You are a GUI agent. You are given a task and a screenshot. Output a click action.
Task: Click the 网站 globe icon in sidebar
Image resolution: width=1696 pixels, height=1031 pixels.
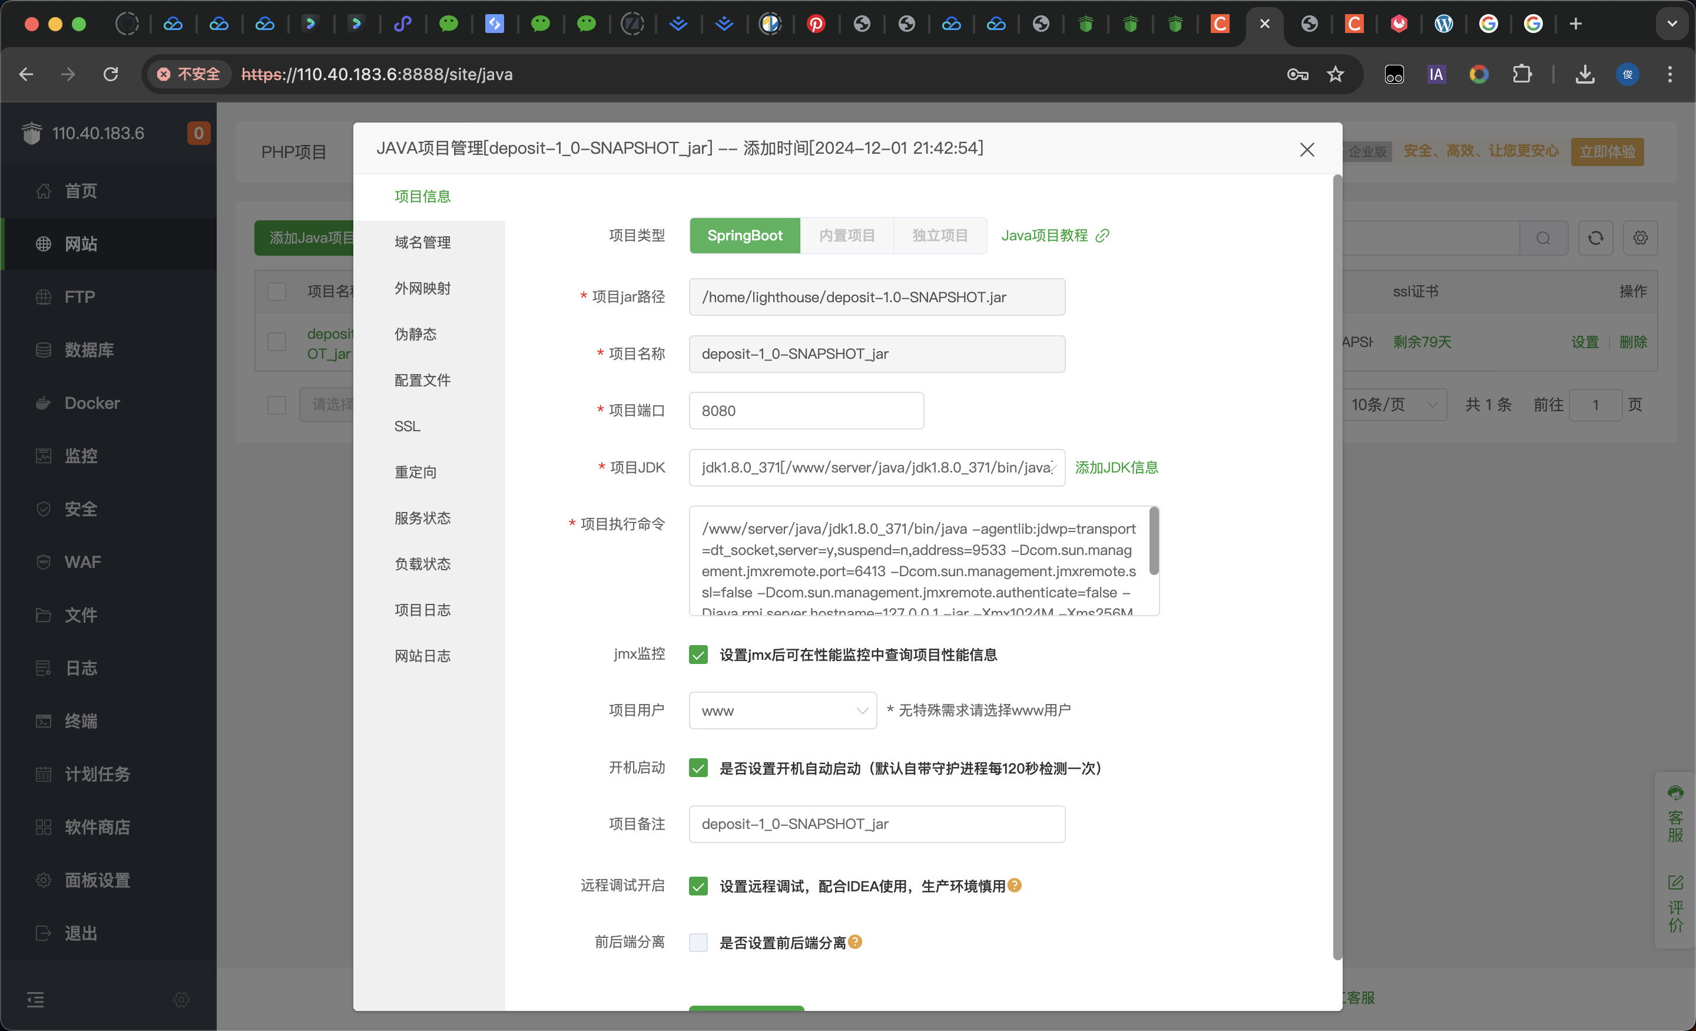click(44, 244)
